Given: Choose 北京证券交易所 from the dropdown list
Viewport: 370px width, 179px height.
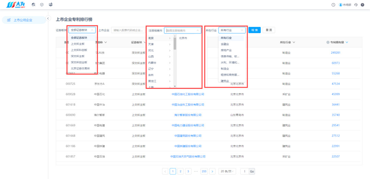Looking at the screenshot, I should pyautogui.click(x=82, y=68).
